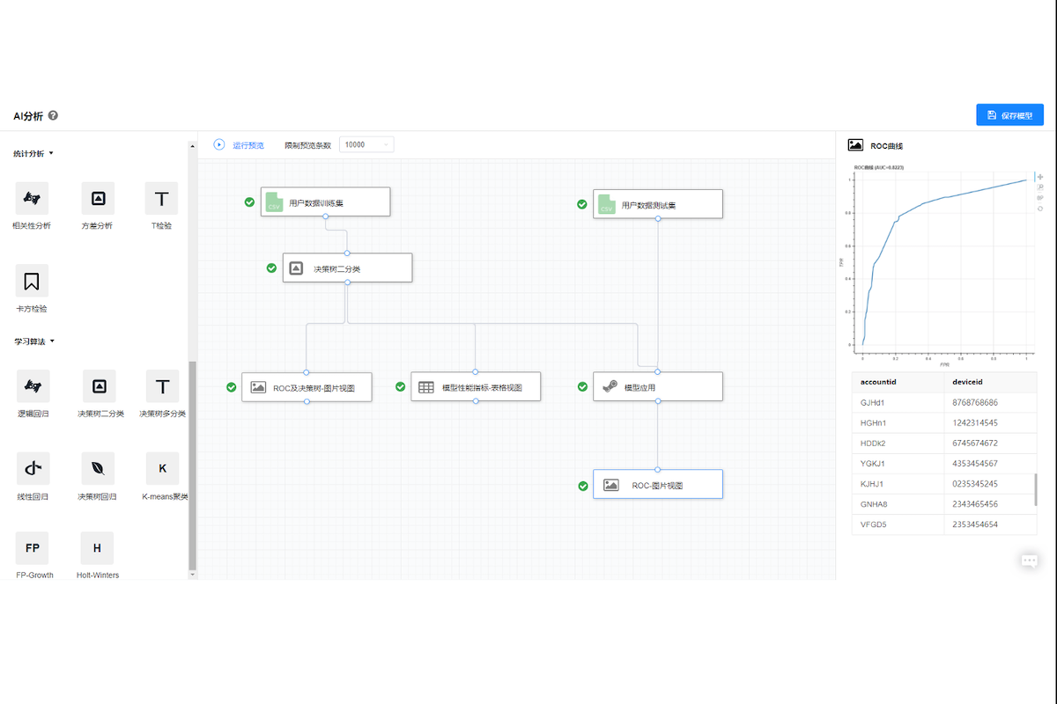This screenshot has width=1057, height=704.
Task: Click the help question mark beside AI分析
Action: [54, 115]
